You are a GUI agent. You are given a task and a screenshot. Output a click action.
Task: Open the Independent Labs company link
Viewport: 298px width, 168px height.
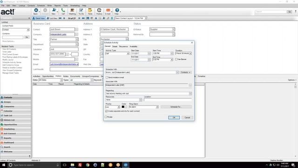pyautogui.click(x=58, y=35)
